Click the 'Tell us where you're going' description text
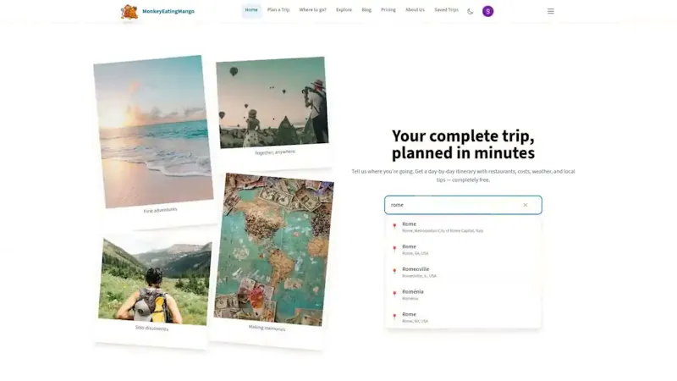 coord(463,175)
